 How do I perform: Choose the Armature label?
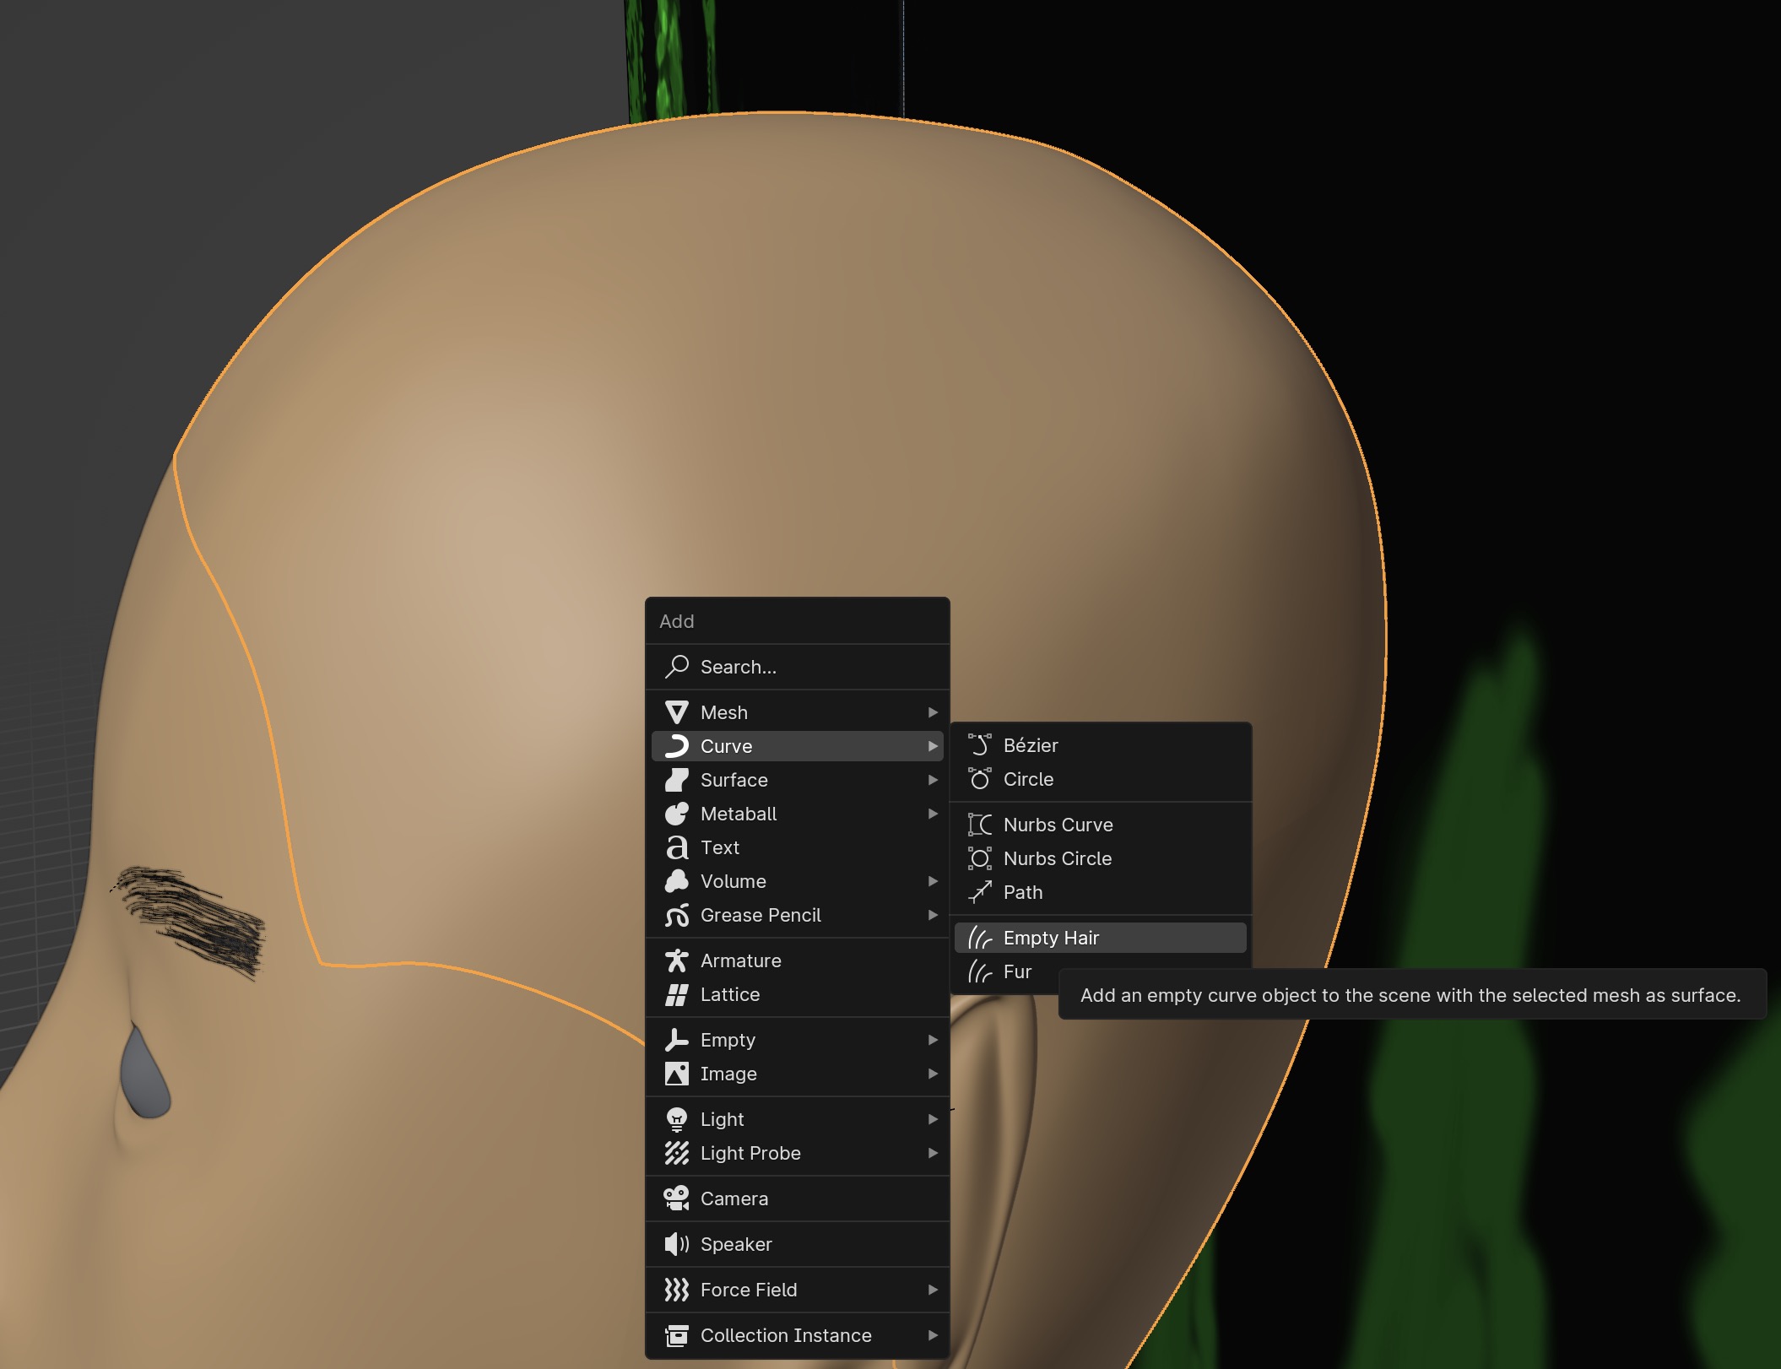741,960
